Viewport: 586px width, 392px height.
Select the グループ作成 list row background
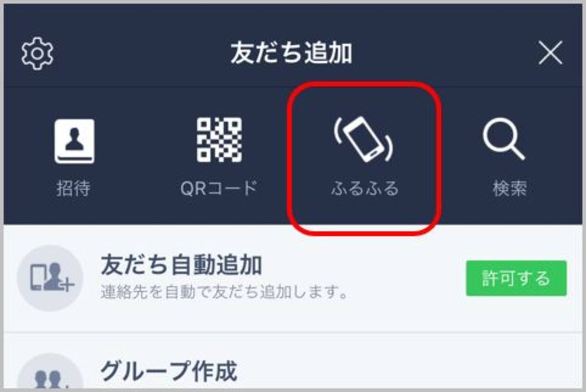pos(292,362)
